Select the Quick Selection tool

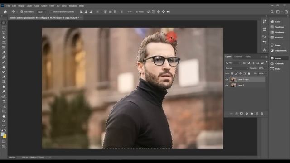point(4,38)
